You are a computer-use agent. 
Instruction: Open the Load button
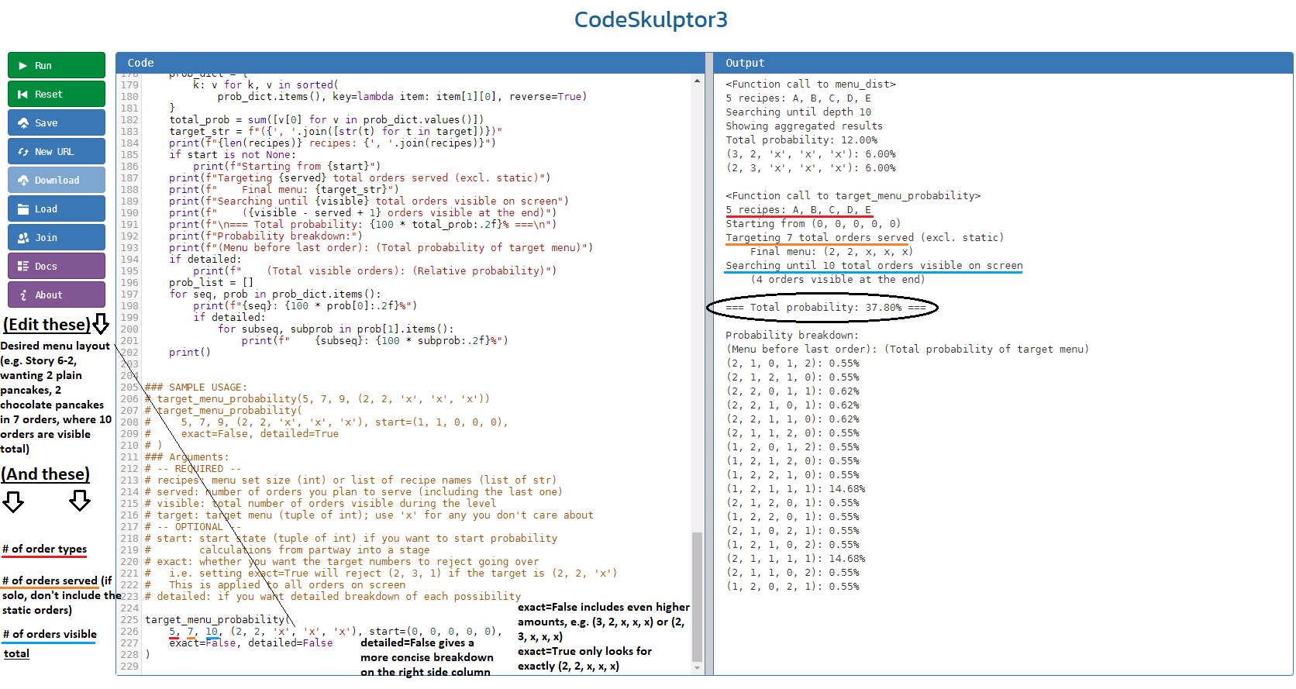57,209
